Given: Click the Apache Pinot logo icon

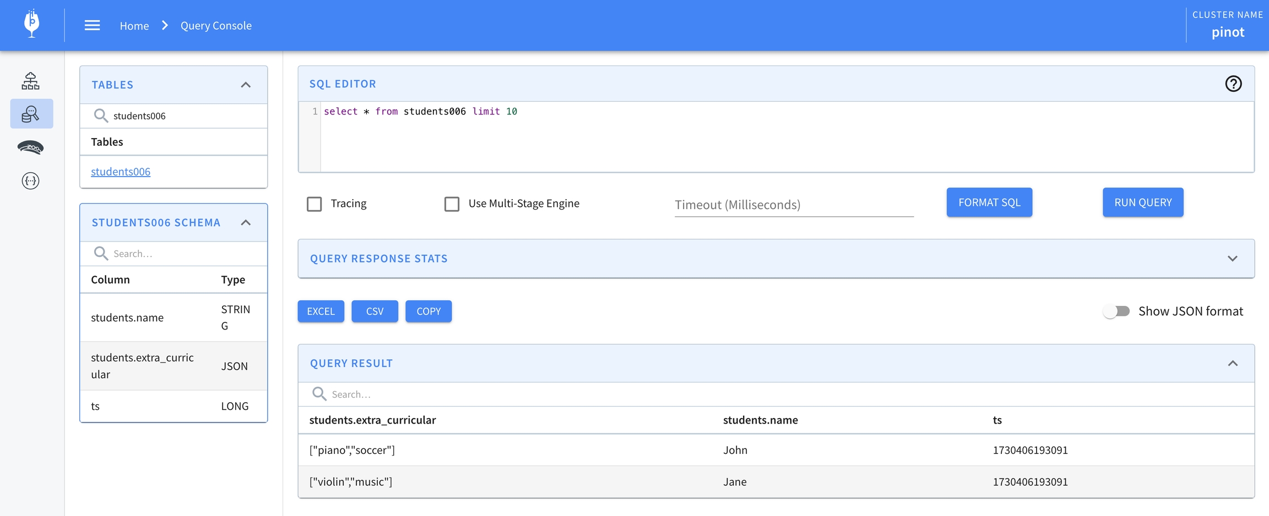Looking at the screenshot, I should pyautogui.click(x=32, y=24).
